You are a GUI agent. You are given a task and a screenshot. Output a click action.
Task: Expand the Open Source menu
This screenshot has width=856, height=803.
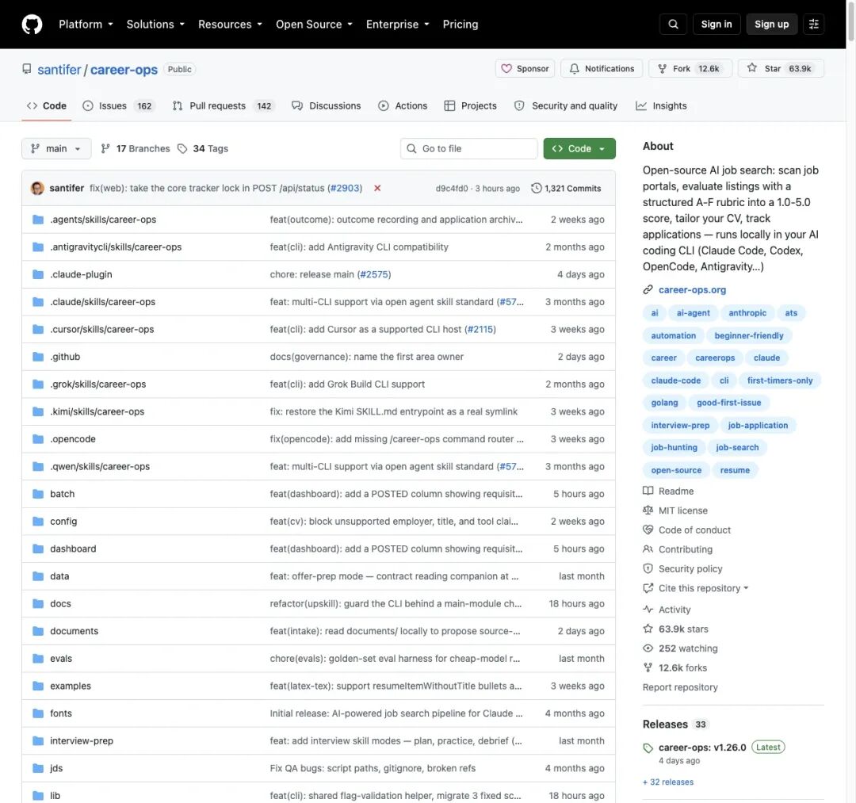point(314,24)
